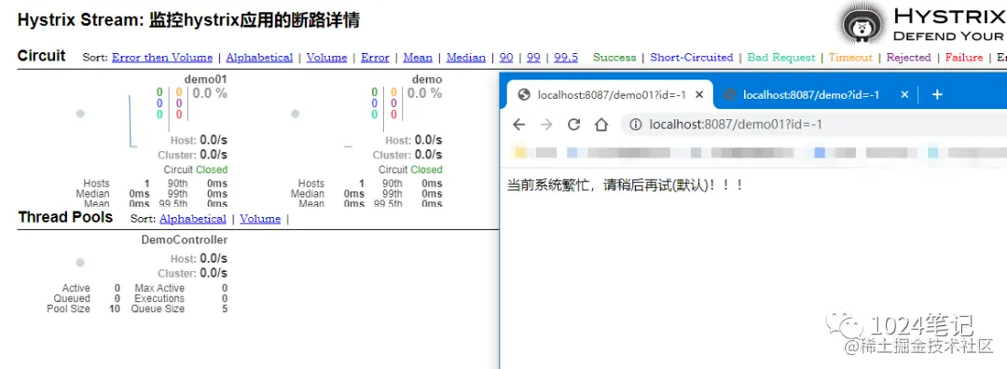This screenshot has height=369, width=1007.
Task: Sort circuits by Median
Action: point(465,57)
